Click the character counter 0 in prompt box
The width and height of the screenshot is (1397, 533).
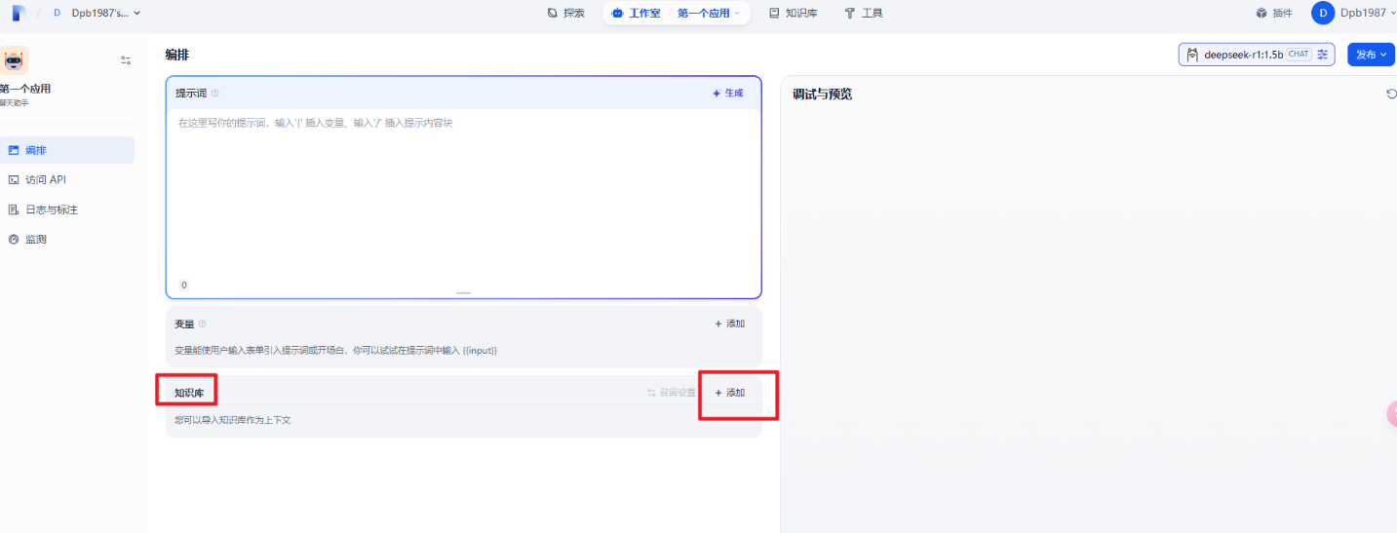tap(184, 286)
